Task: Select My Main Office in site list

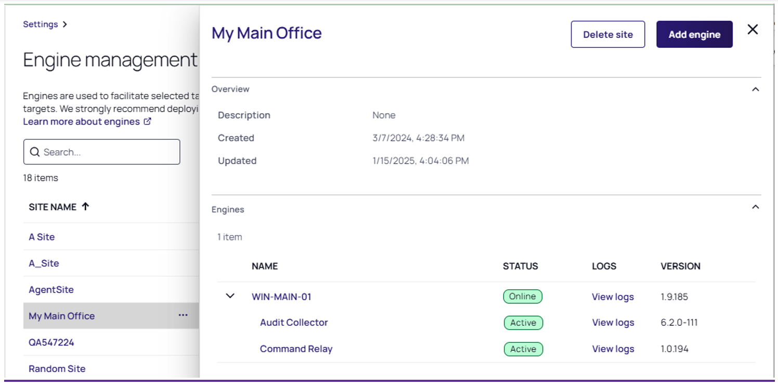Action: coord(62,316)
